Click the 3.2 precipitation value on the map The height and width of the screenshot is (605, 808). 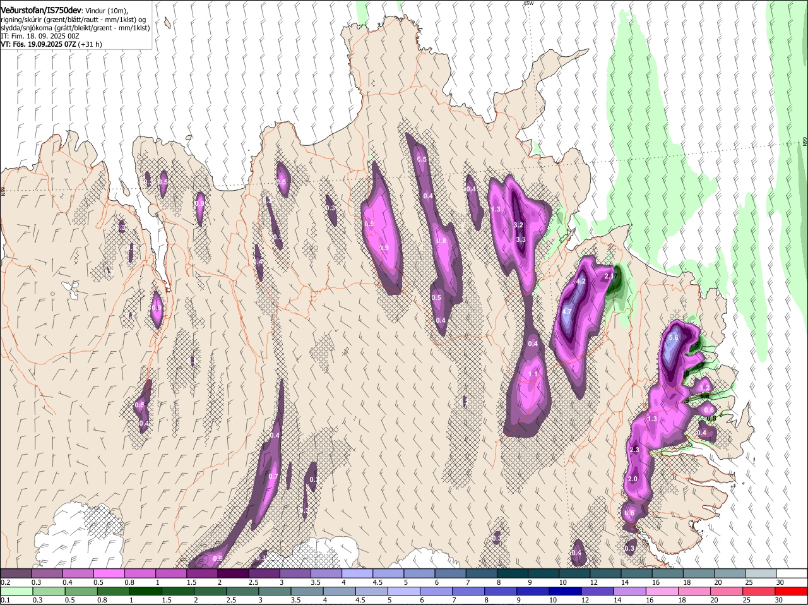tap(518, 225)
